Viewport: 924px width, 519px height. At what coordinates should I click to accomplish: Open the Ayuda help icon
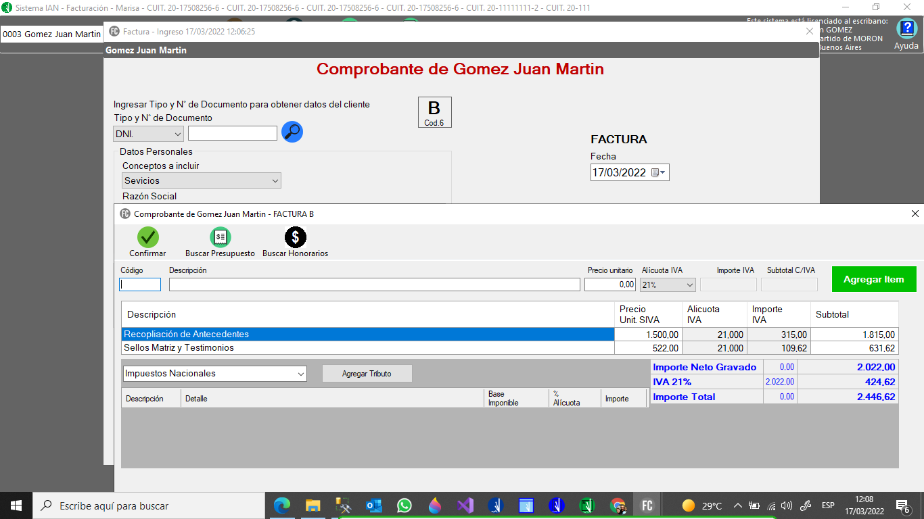point(906,29)
